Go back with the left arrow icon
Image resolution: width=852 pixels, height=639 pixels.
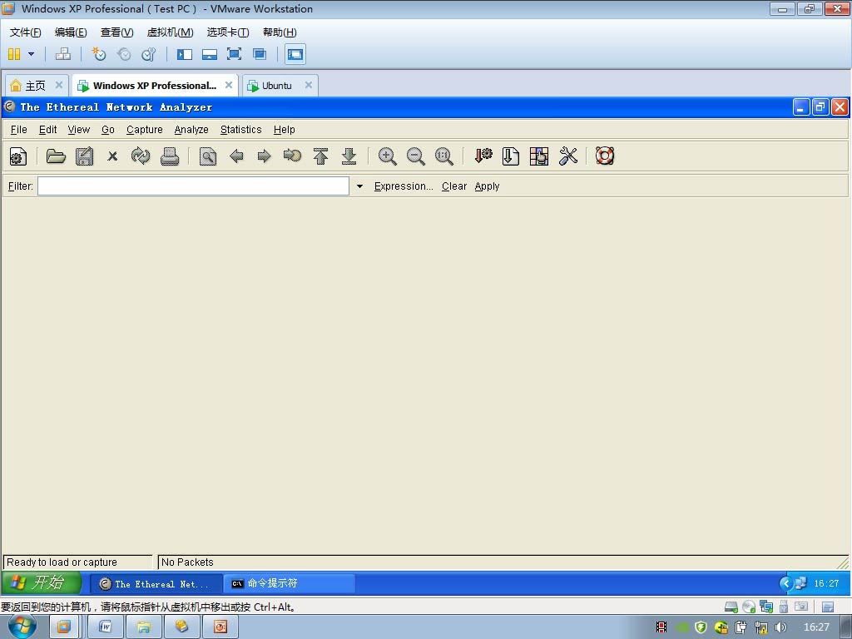[x=236, y=156]
